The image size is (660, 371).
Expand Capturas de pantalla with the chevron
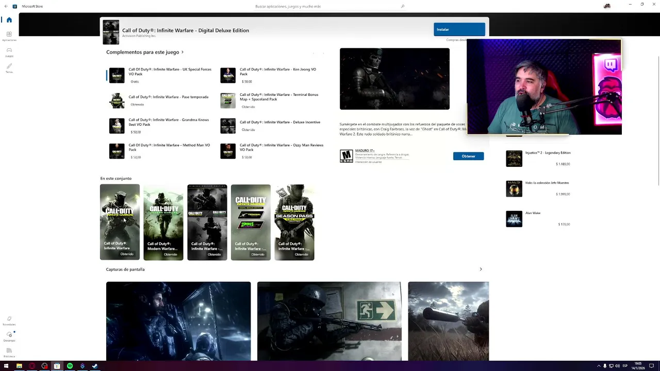(481, 269)
